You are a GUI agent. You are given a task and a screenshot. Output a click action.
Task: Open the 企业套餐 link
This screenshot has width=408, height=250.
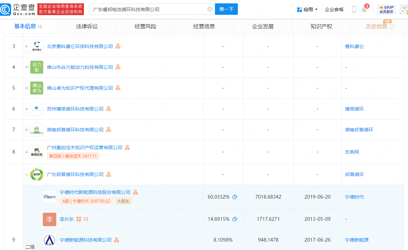click(x=334, y=9)
